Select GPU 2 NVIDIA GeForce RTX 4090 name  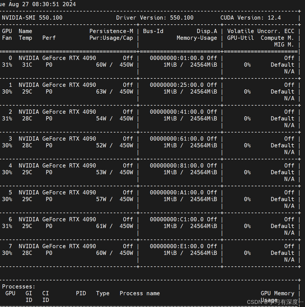[57, 112]
